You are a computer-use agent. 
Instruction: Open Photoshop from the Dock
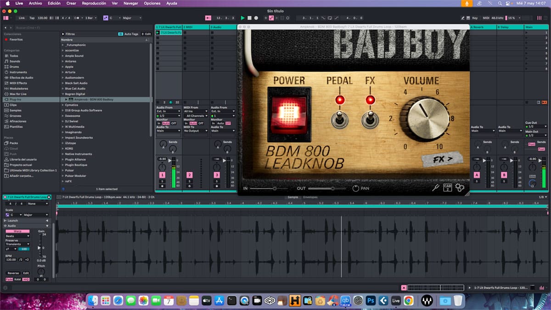point(371,300)
